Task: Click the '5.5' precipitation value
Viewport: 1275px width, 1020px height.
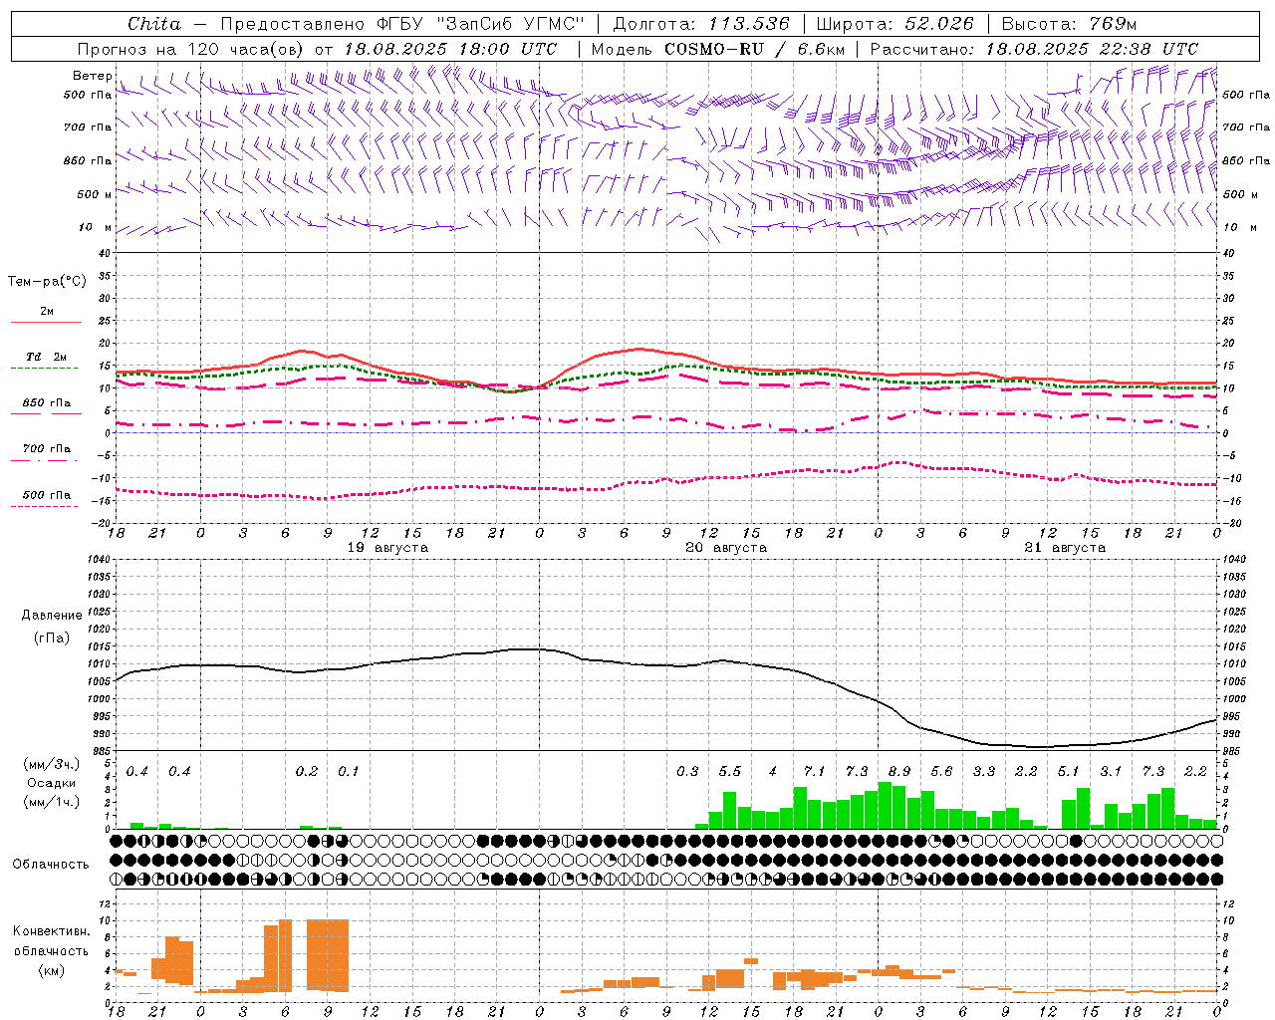Action: (730, 772)
